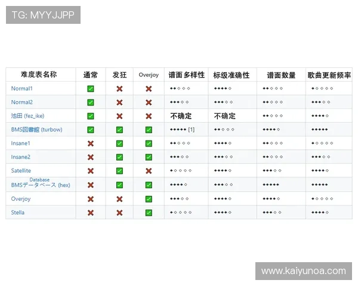Open the Satellite link
This screenshot has height=286, width=358.
tap(21, 170)
